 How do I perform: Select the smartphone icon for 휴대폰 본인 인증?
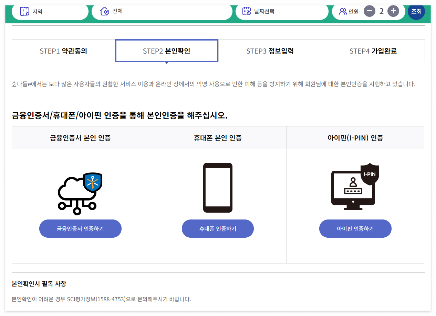coord(218,187)
